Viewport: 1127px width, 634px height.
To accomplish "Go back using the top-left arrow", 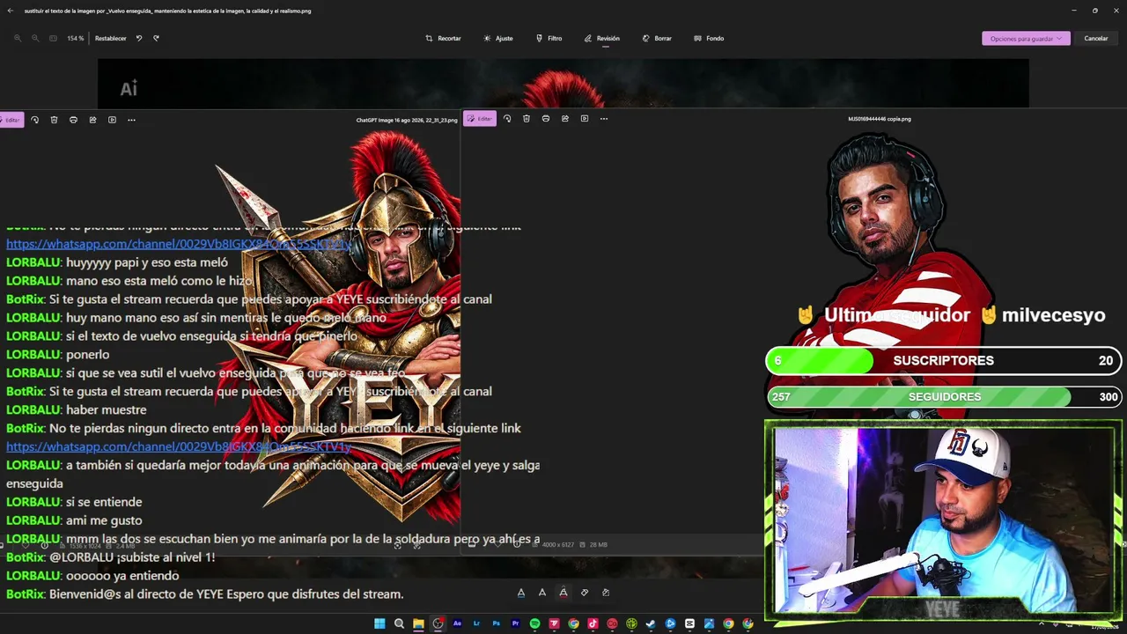I will tap(11, 11).
